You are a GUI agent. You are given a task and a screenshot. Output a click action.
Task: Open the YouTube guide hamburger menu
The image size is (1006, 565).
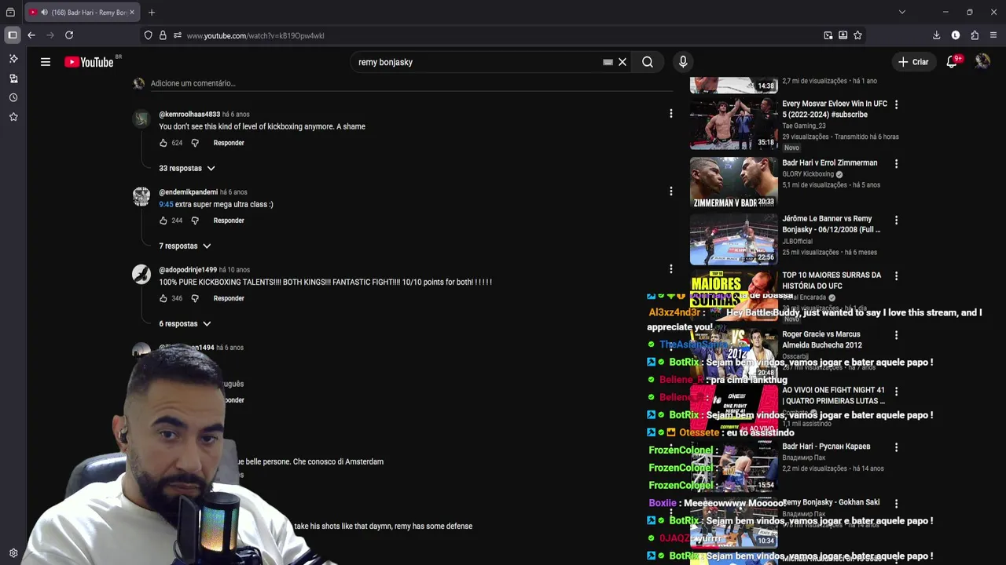pos(46,62)
